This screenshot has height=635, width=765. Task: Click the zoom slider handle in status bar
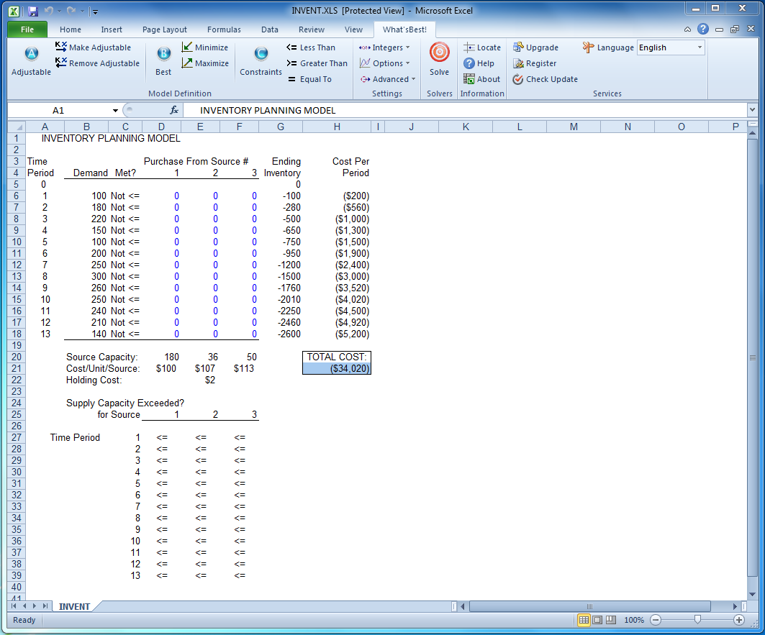point(697,620)
